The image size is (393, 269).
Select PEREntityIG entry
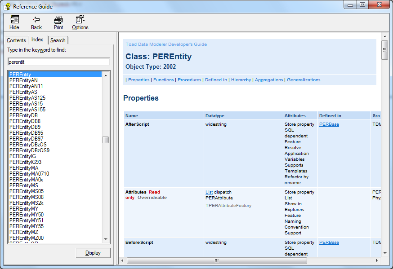click(x=22, y=156)
